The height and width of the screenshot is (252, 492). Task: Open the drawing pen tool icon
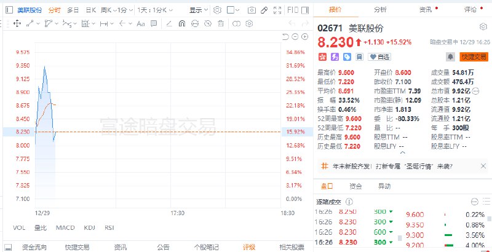[x=264, y=10]
